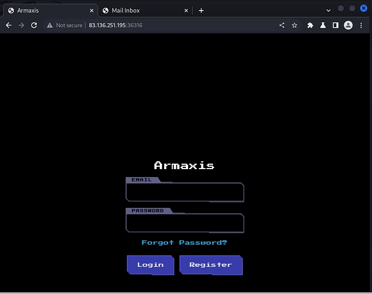Image resolution: width=372 pixels, height=294 pixels.
Task: Open the Chrome three-dot menu
Action: click(x=361, y=25)
